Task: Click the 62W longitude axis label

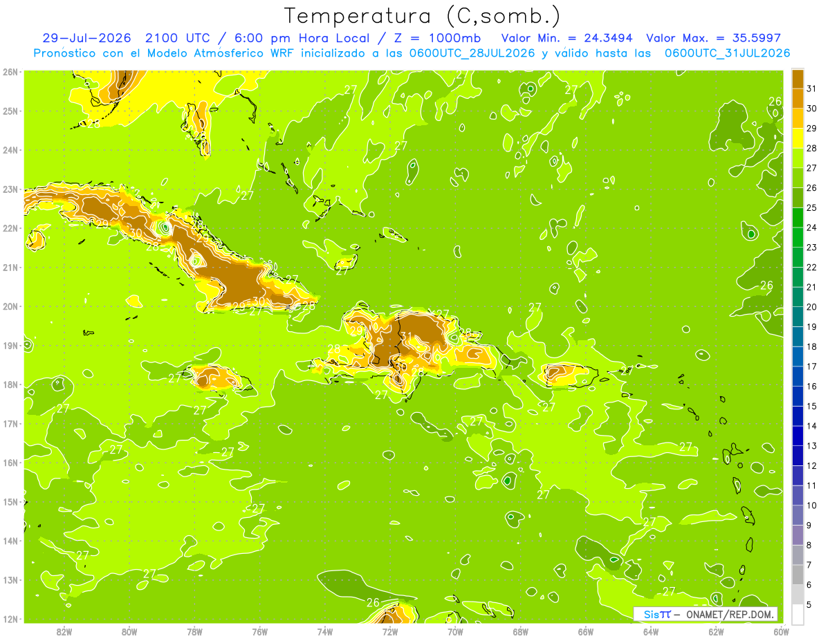Action: coord(716,631)
